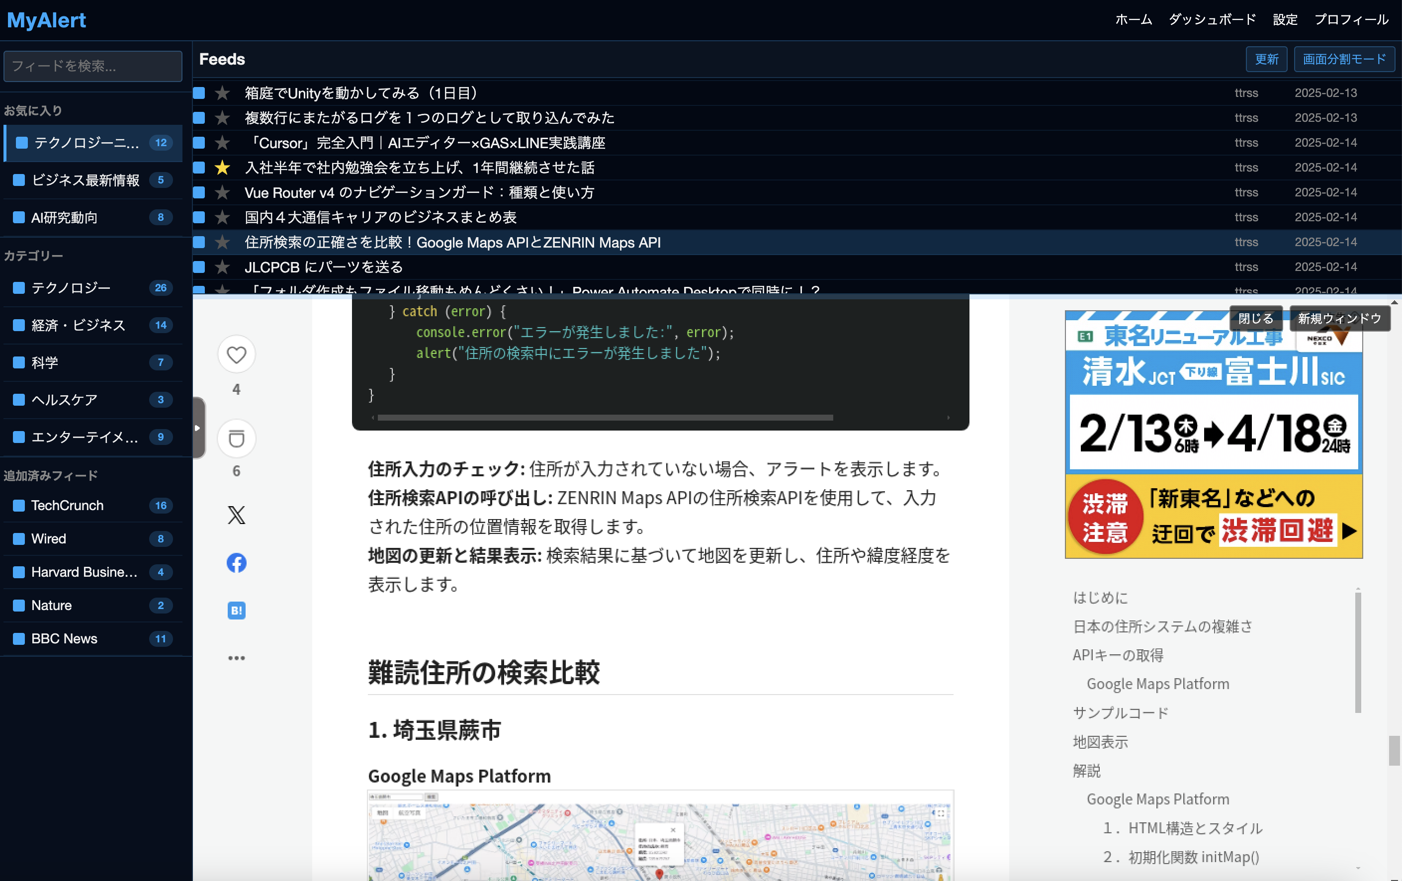This screenshot has height=881, width=1402.
Task: Select the テクノロジー category
Action: pyautogui.click(x=93, y=288)
